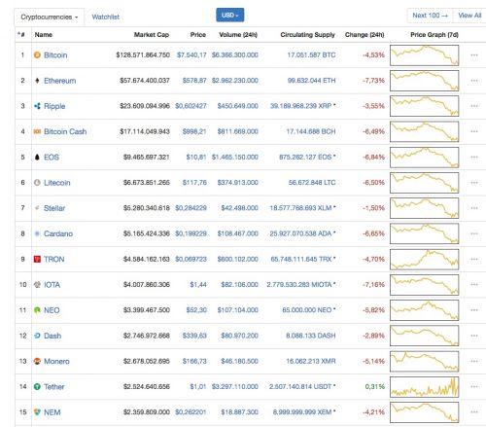Image resolution: width=486 pixels, height=427 pixels.
Task: Click the Ethereum diamond logo icon
Action: click(37, 81)
